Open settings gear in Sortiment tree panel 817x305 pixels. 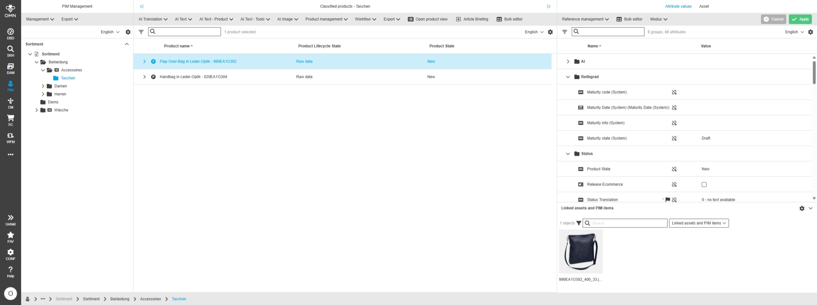(128, 32)
